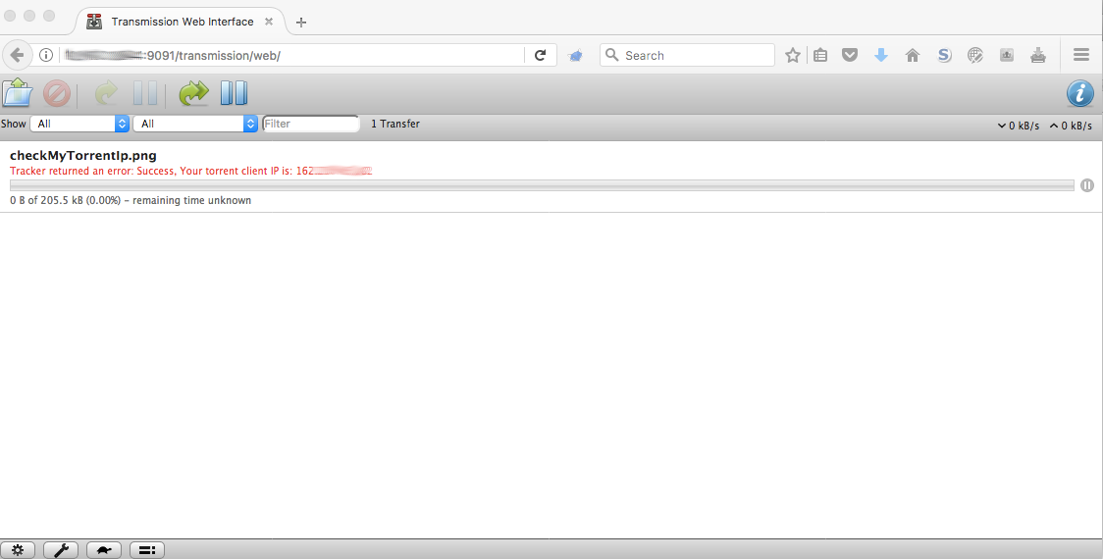
Task: Toggle turtle speed limit mode
Action: [x=104, y=550]
